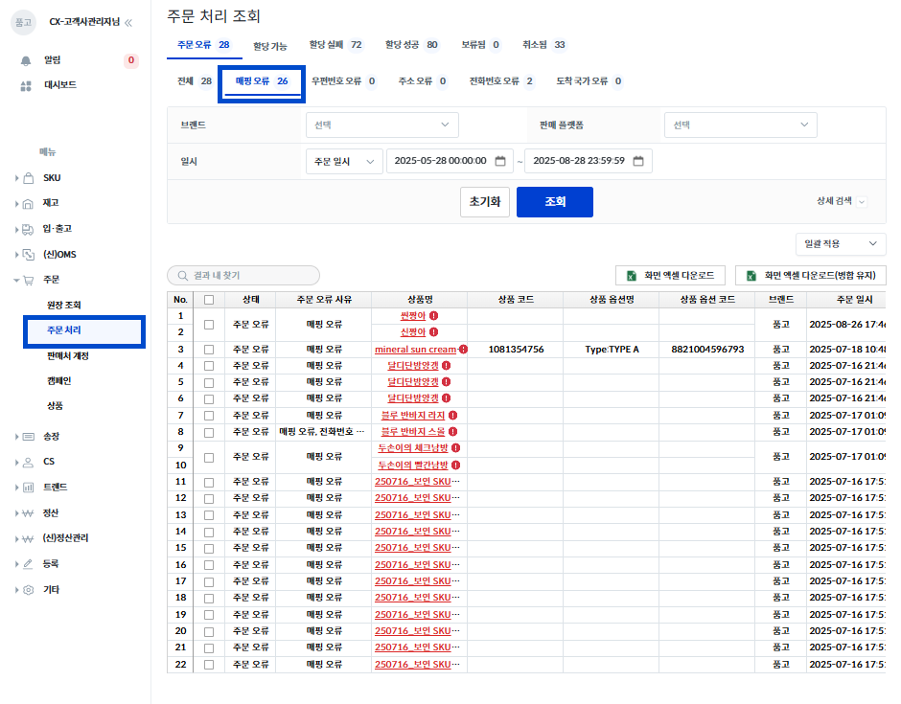
Task: Open the 브랜드 선택 dropdown
Action: click(381, 125)
